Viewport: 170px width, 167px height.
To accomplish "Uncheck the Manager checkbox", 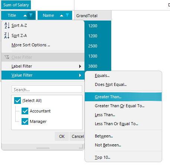I will click(x=25, y=121).
